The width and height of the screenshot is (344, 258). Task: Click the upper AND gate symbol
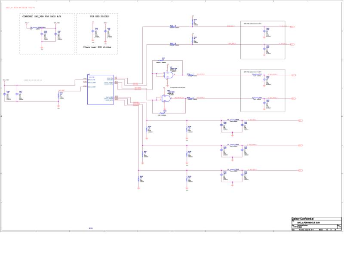[169, 75]
